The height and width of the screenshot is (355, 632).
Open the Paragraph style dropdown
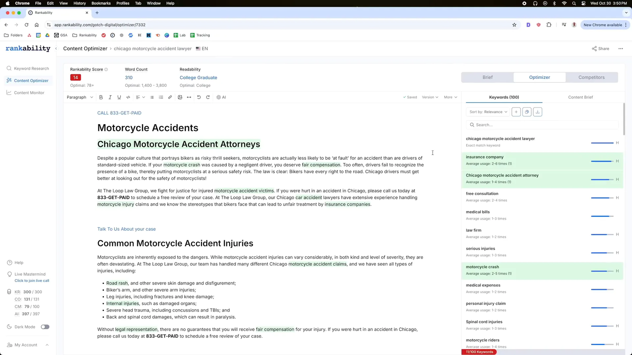tap(80, 97)
